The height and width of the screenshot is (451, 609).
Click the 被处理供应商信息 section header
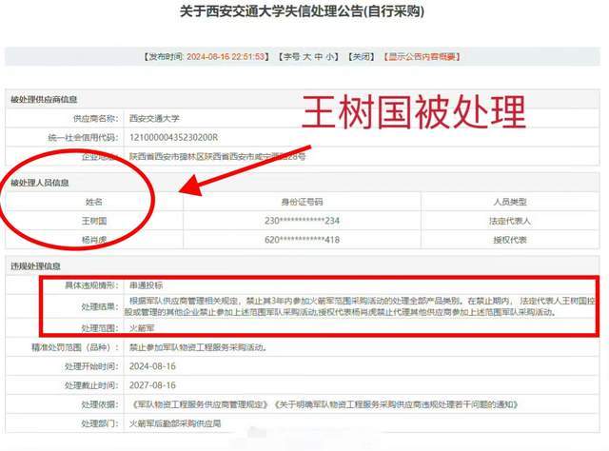44,100
